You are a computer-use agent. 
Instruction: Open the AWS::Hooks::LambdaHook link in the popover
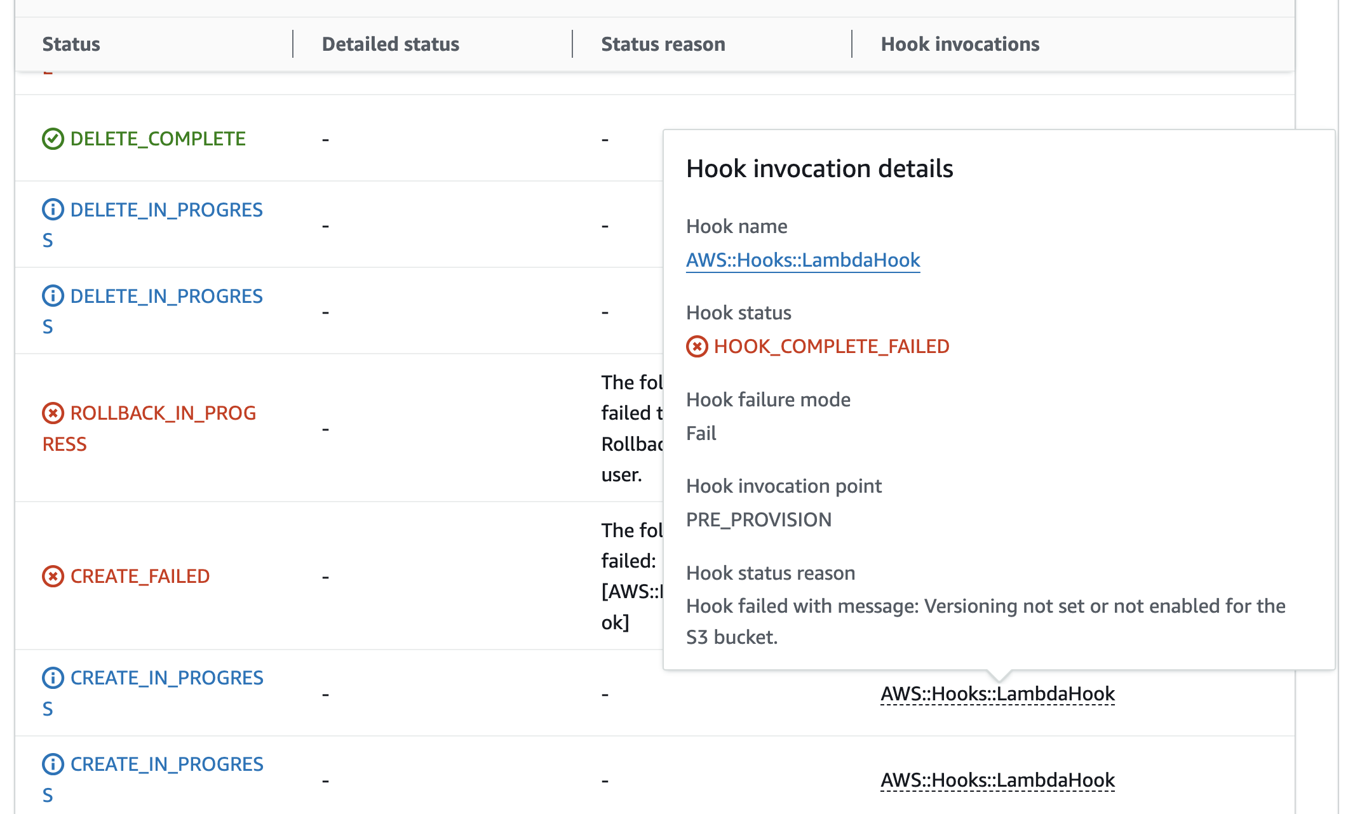[803, 260]
